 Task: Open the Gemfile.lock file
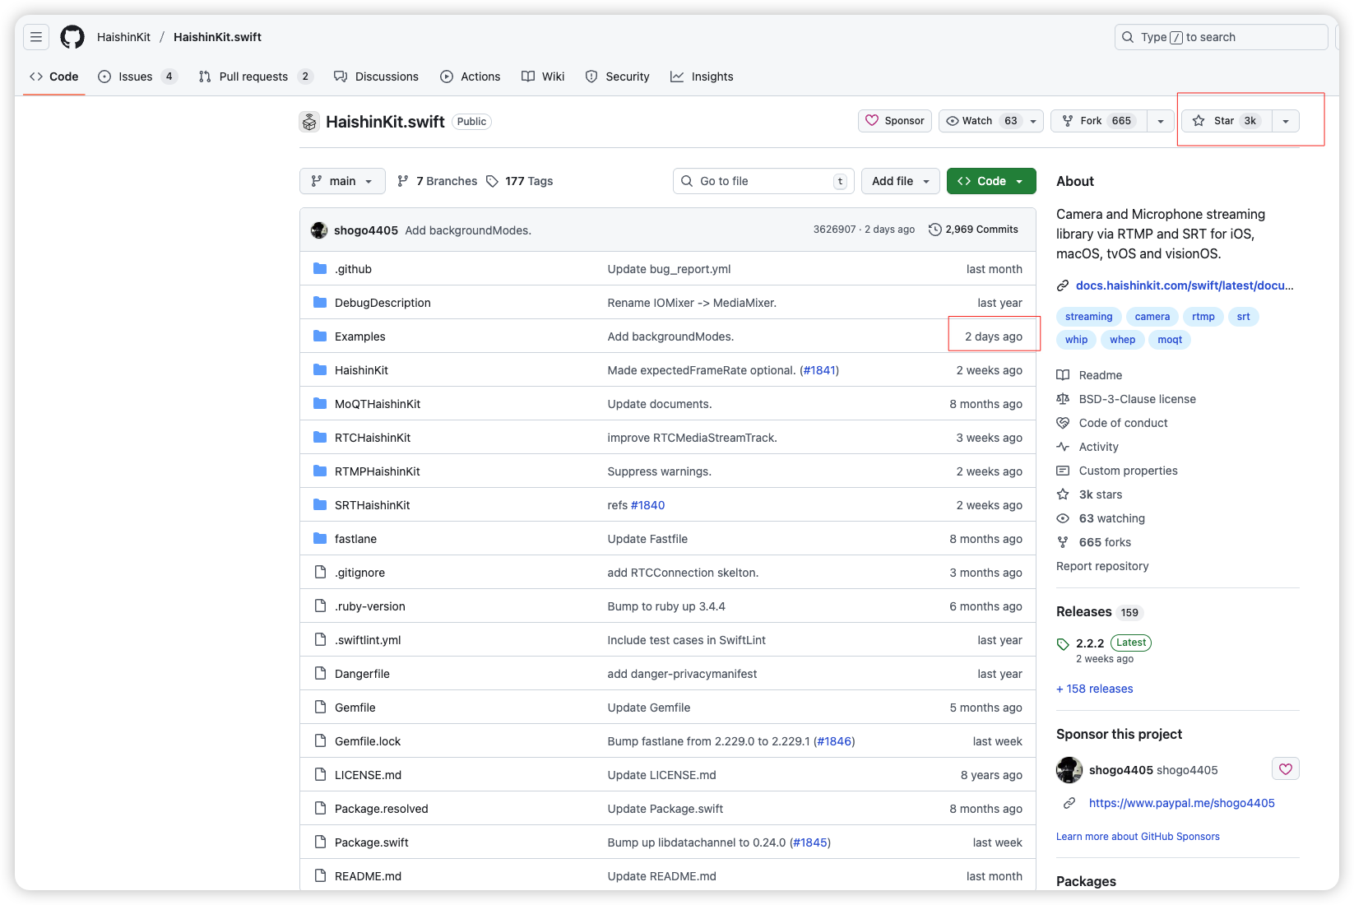(368, 741)
